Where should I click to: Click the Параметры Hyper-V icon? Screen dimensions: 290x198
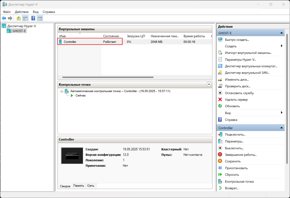coord(220,59)
